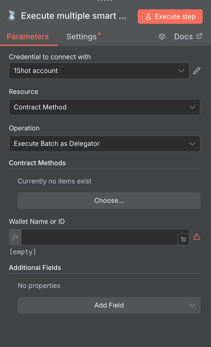The height and width of the screenshot is (347, 211).
Task: Open the Resource dropdown showing Contract Method
Action: (x=105, y=107)
